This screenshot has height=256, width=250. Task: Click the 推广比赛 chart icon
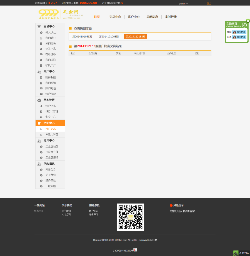[x=41, y=129]
